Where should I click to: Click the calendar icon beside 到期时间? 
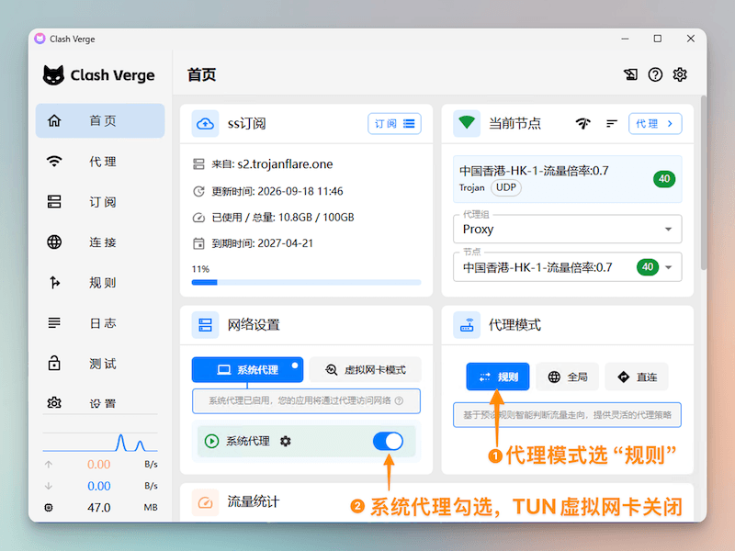(198, 243)
